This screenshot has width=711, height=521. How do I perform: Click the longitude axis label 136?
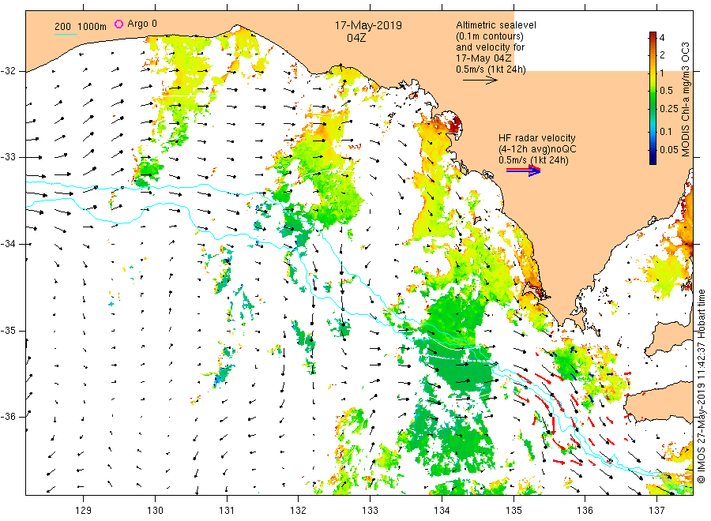click(x=585, y=511)
